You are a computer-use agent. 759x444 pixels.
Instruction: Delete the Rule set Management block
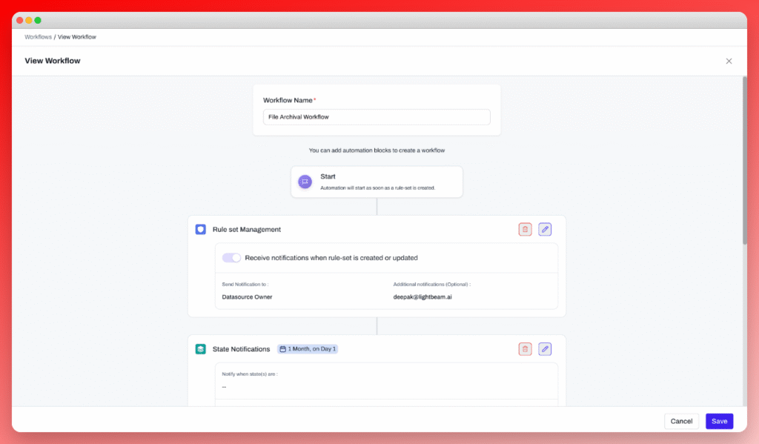pyautogui.click(x=525, y=230)
